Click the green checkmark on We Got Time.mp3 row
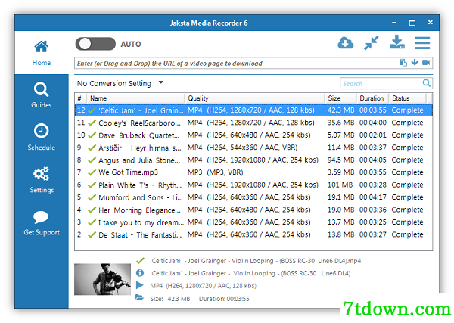Screen dimensions: 454x323 [92, 172]
